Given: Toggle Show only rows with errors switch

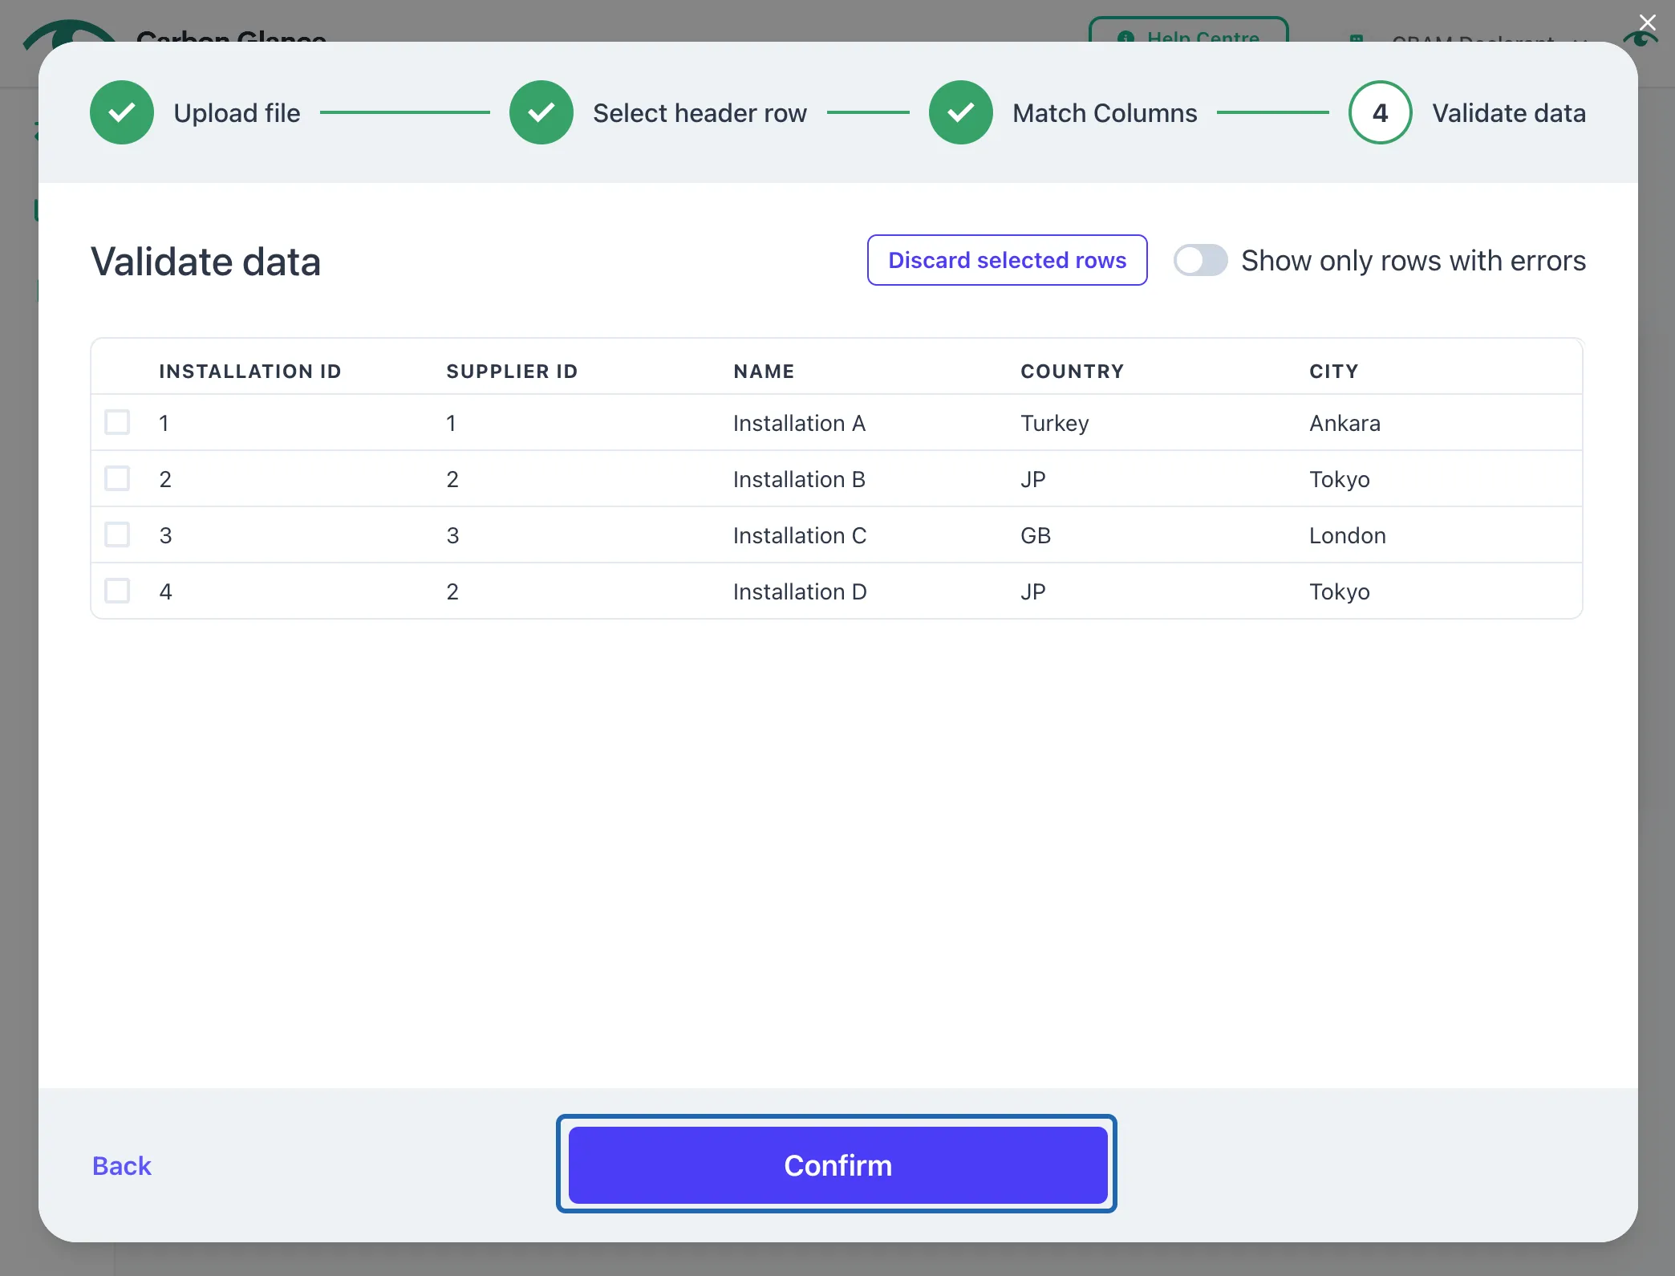Looking at the screenshot, I should coord(1200,260).
